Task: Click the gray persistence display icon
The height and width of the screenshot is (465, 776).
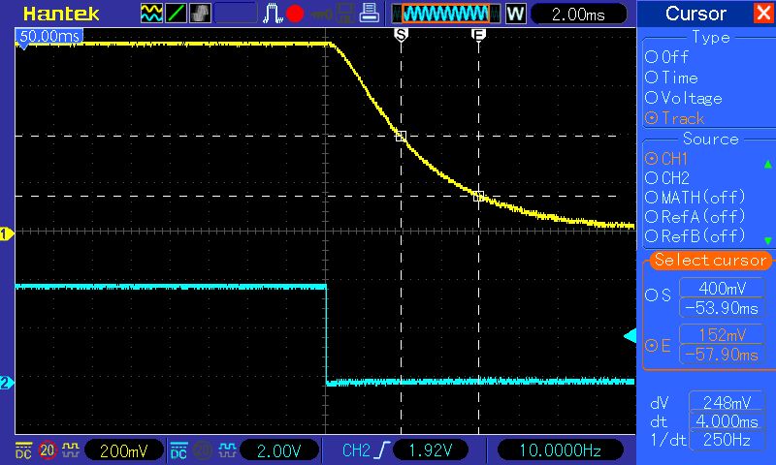Action: coord(200,14)
